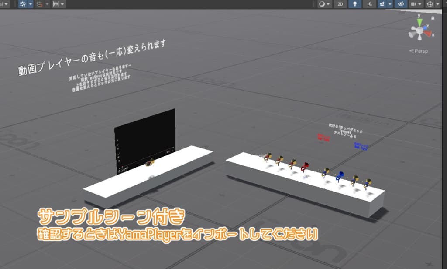The width and height of the screenshot is (447, 269).
Task: Select the red trumpet model on the table
Action: [306, 165]
